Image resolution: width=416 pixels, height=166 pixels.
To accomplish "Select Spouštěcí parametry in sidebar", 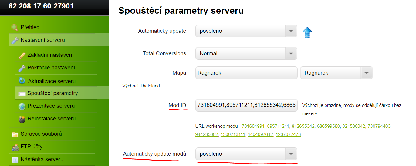I will coord(62,93).
